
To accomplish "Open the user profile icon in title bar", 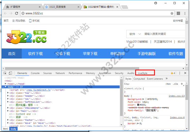I will 155,3.
